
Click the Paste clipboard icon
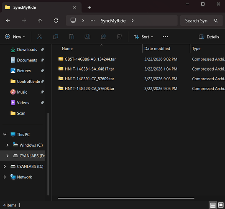(x=72, y=37)
